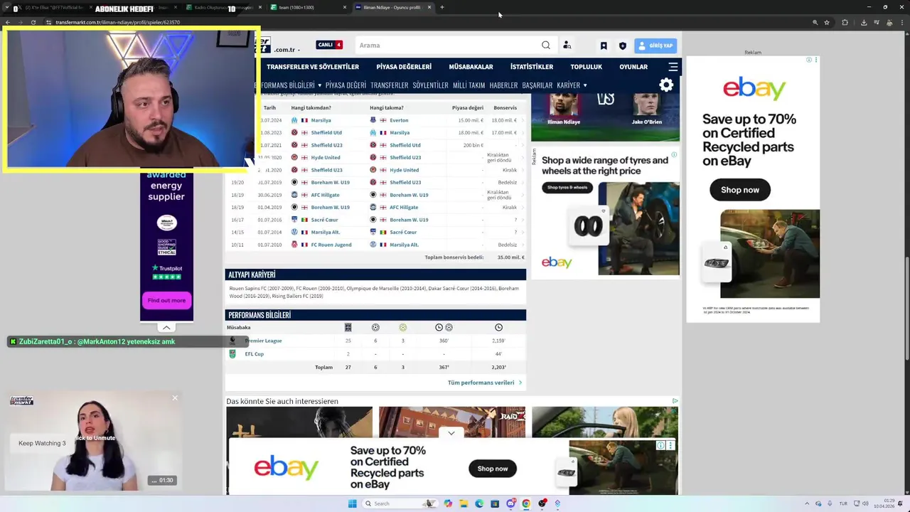910x512 pixels.
Task: Open TOPLULUK main menu
Action: point(587,67)
